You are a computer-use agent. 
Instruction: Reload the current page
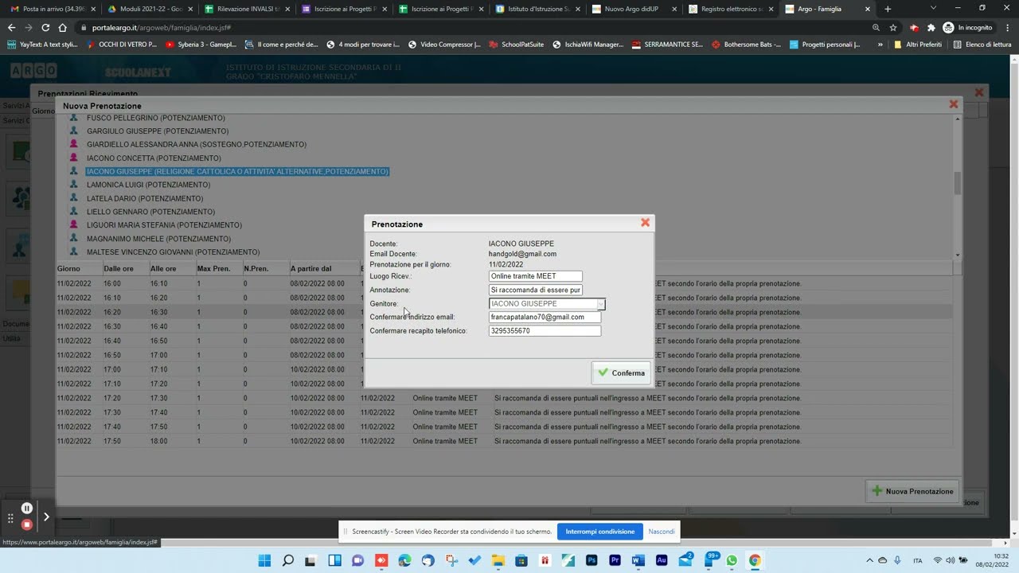[x=45, y=27]
